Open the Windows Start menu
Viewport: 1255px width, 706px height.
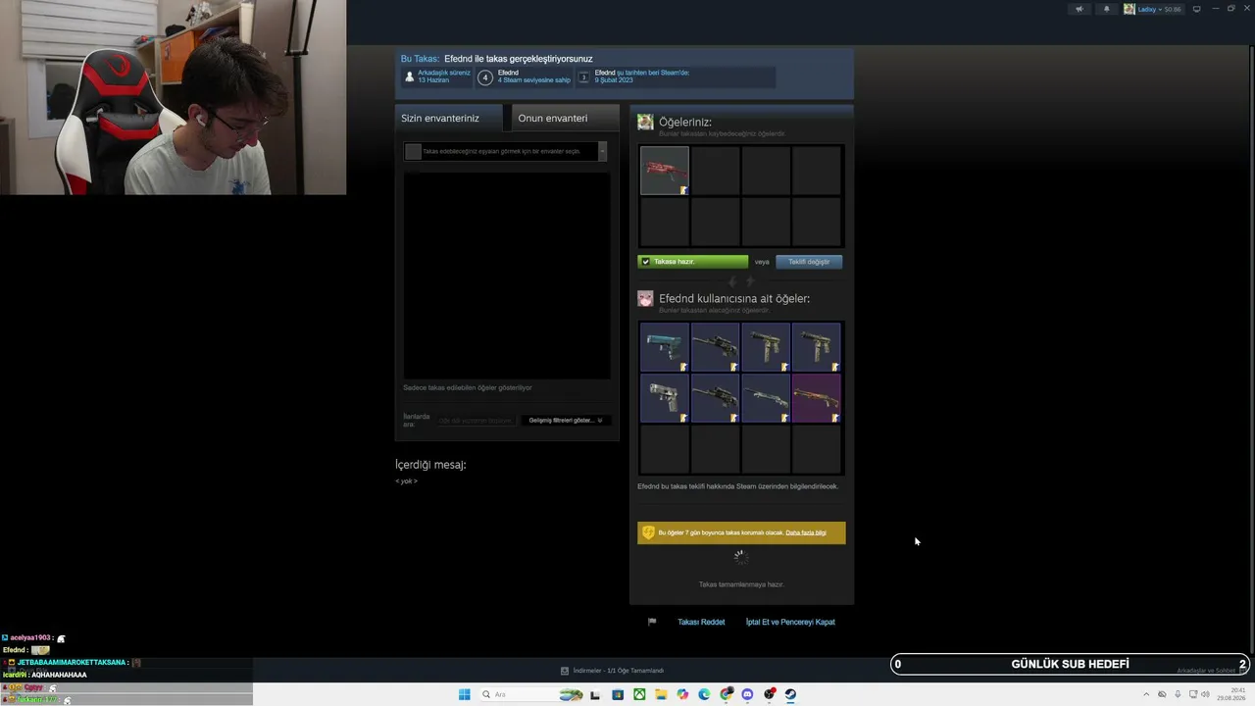pos(464,694)
